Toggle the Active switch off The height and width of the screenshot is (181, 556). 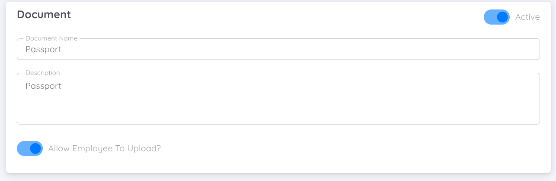[x=496, y=17]
